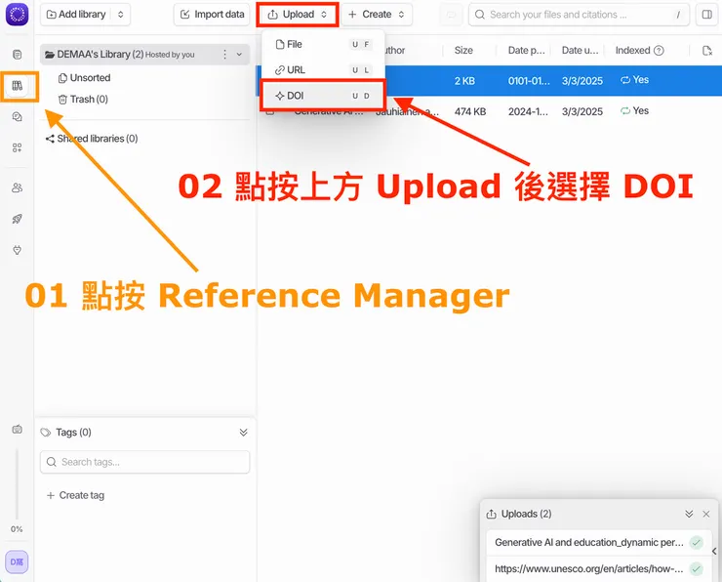This screenshot has height=582, width=722.
Task: Choose DOI from the Upload menu
Action: point(323,96)
